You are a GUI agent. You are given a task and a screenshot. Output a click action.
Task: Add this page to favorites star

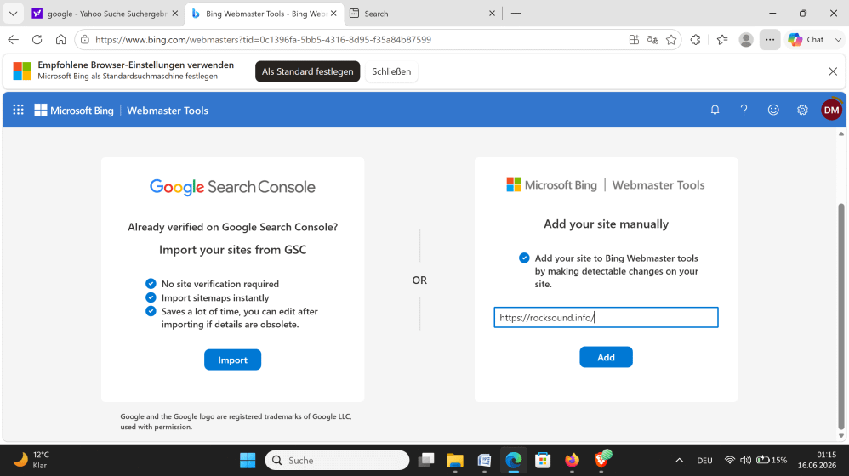tap(671, 39)
